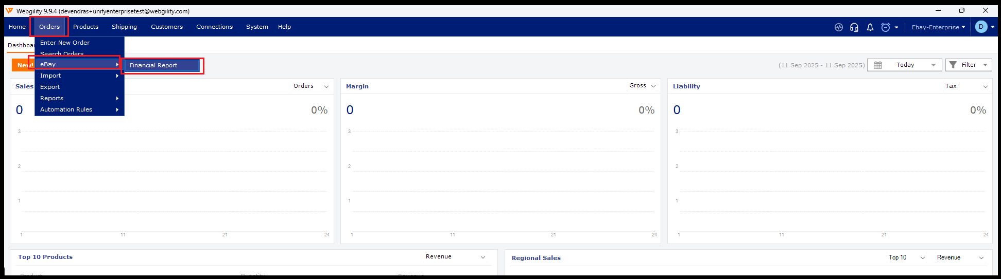
Task: Open the Ebay-Enterprise profile dropdown
Action: tap(938, 27)
